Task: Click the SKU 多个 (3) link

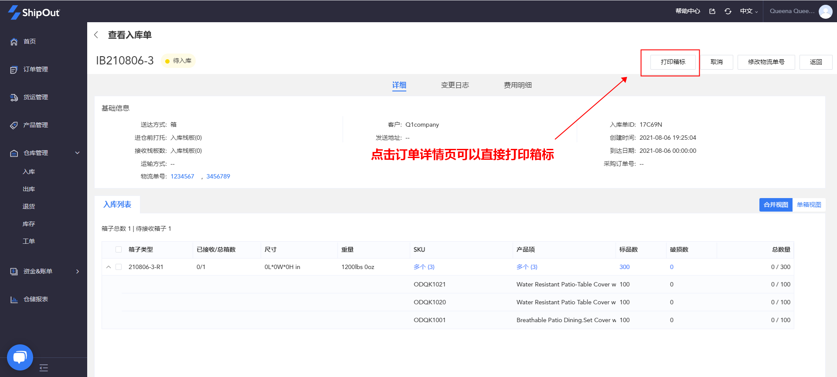Action: coord(424,267)
